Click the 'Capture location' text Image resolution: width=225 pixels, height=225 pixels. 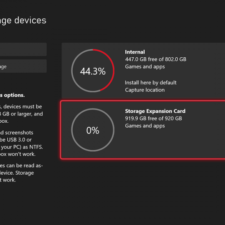click(145, 90)
